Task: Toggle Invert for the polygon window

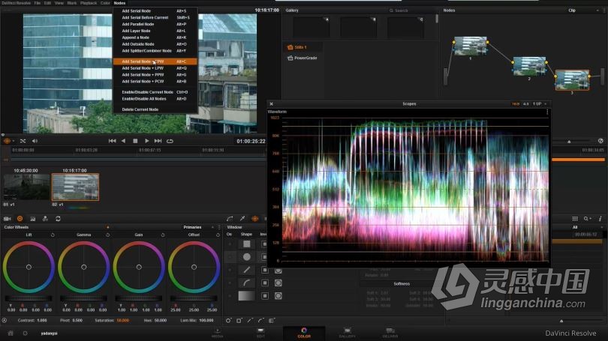Action: [265, 270]
